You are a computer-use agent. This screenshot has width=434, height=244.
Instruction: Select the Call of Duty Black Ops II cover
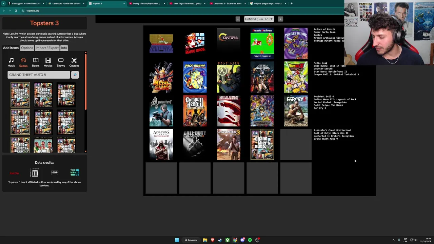tap(195, 144)
